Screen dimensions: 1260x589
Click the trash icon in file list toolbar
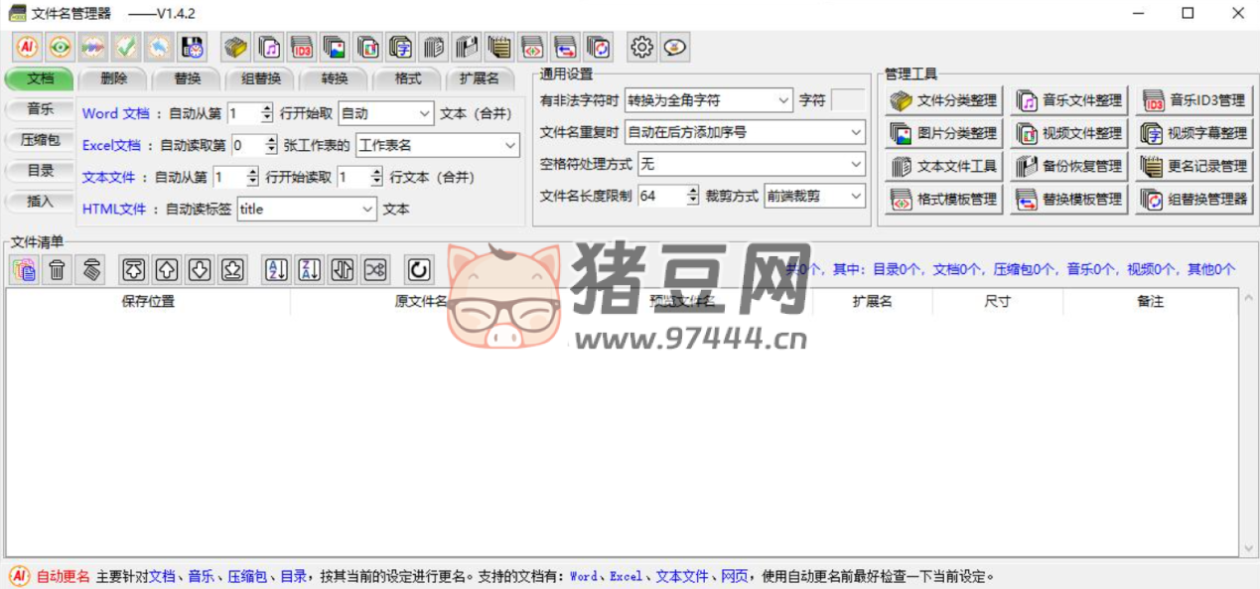[58, 269]
